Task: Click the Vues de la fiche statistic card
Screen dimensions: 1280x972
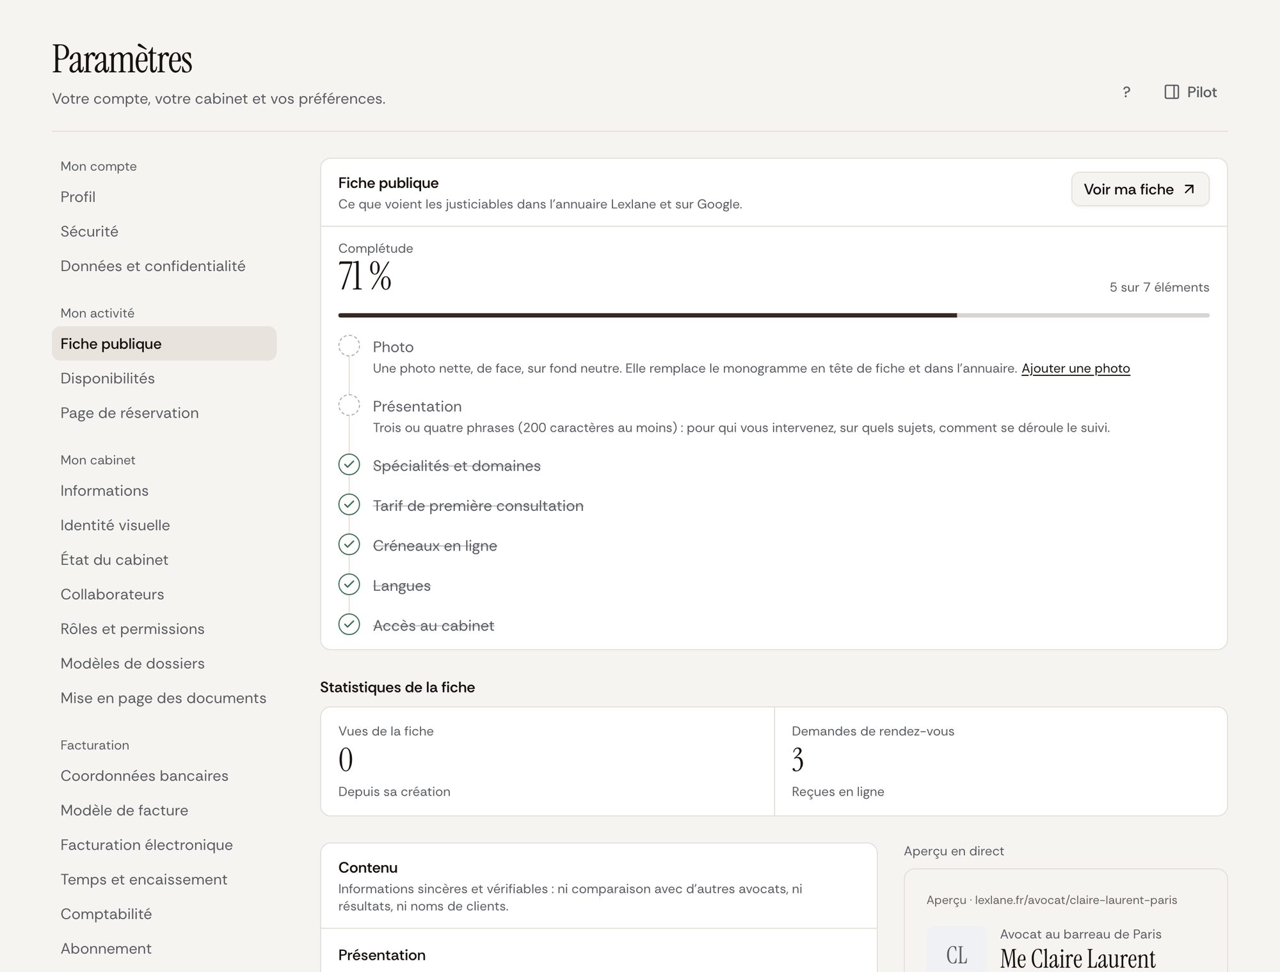Action: click(547, 761)
